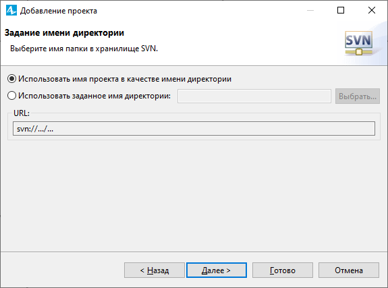This screenshot has height=288, width=388.
Task: Click the application logo in the title bar
Action: coord(11,10)
